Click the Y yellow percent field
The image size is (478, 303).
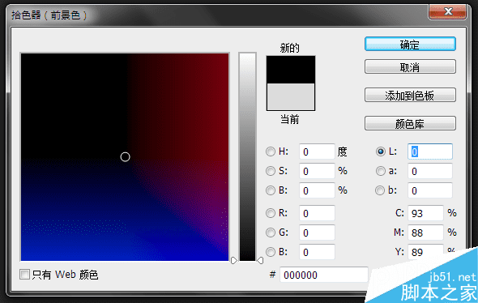pyautogui.click(x=425, y=251)
